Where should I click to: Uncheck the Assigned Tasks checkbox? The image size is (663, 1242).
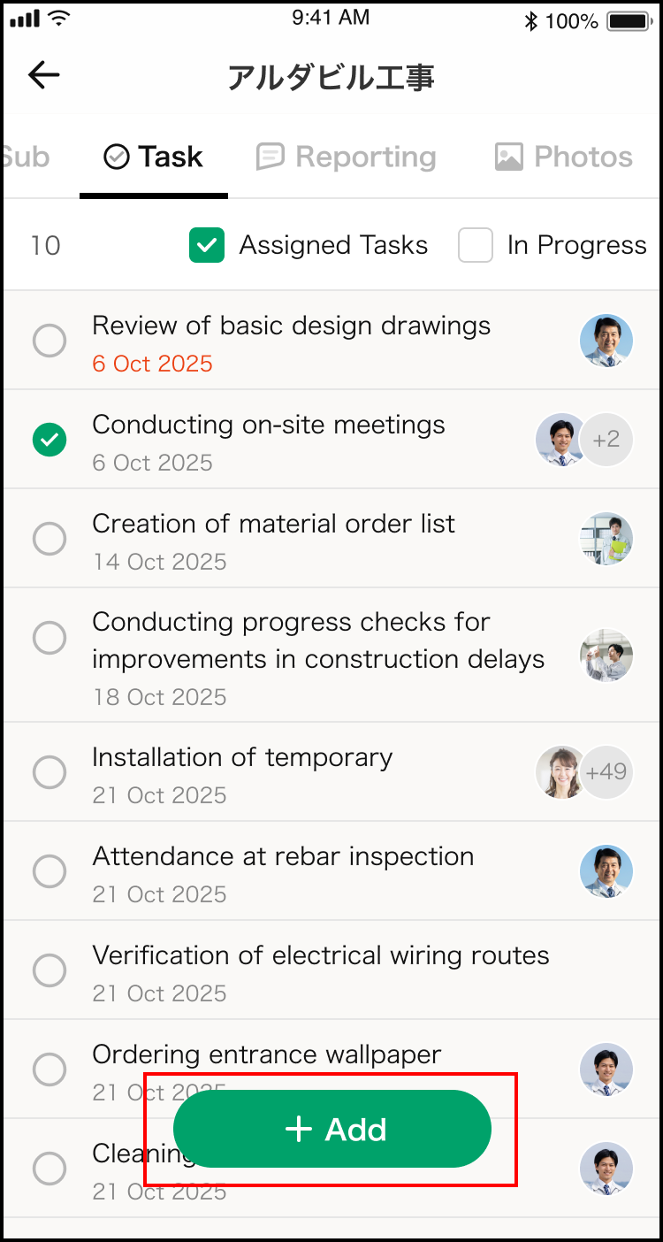click(207, 246)
